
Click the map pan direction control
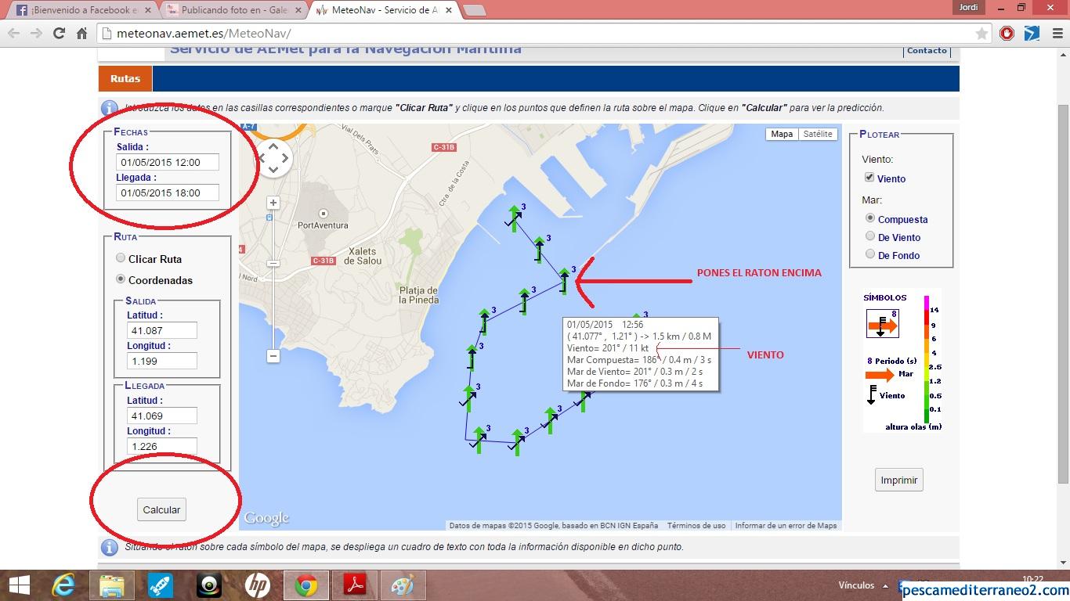tap(273, 158)
